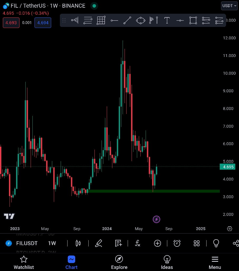Screen dimensions: 239x271
Task: Grab the drawing toolbar drag handle
Action: [64, 20]
